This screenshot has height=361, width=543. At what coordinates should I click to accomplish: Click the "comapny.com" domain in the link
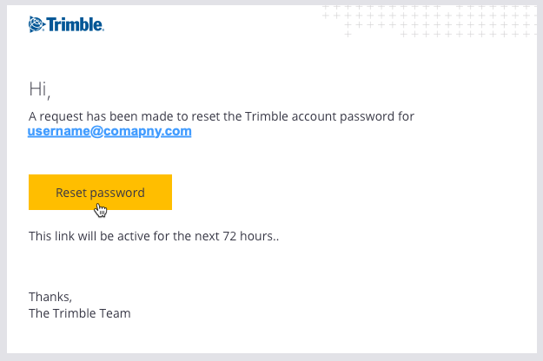(148, 131)
